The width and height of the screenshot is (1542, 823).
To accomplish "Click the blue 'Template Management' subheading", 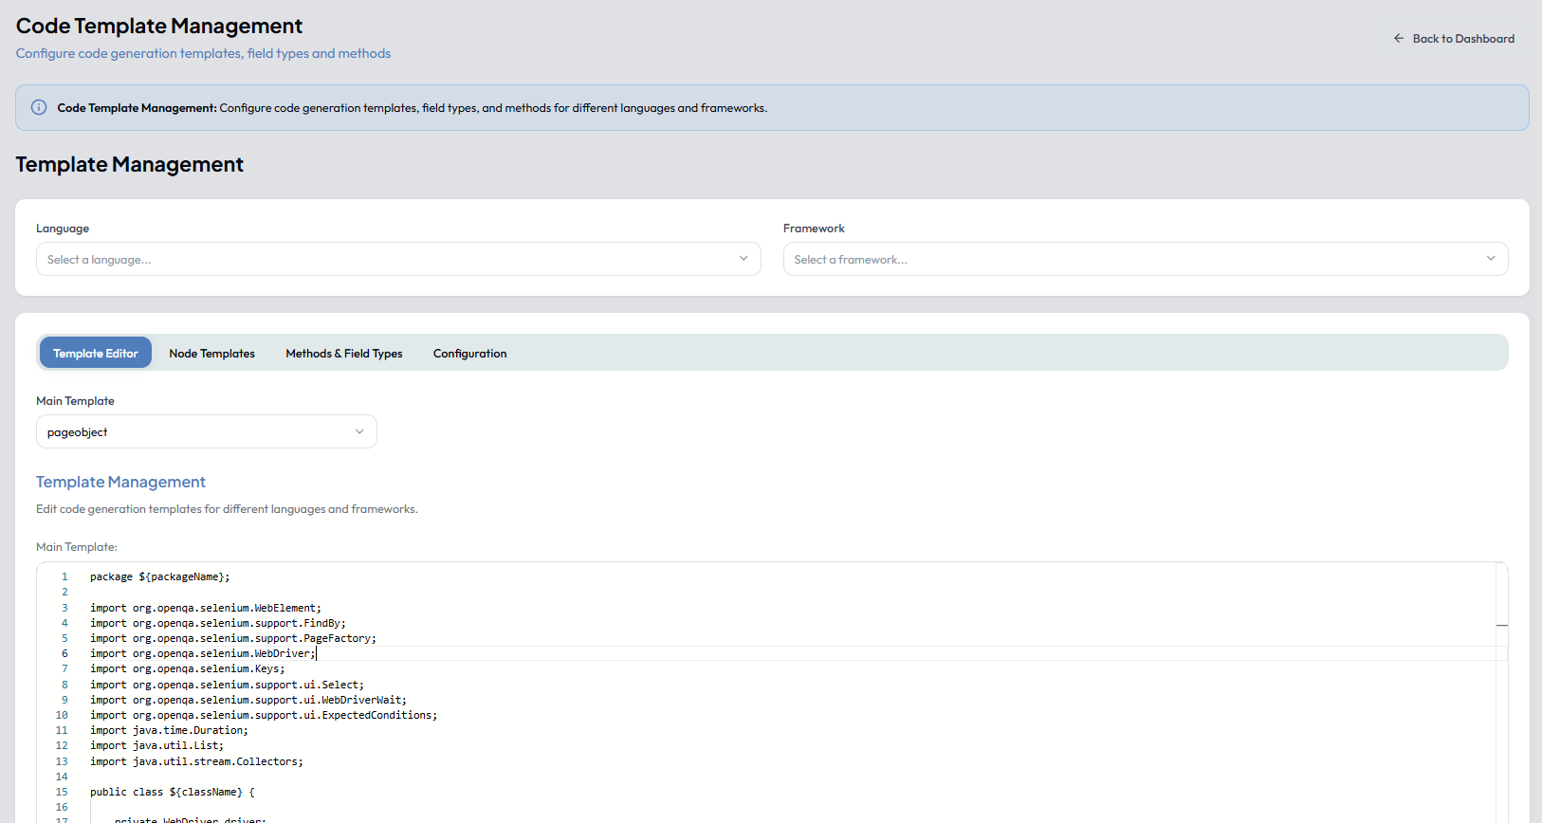I will 120,482.
